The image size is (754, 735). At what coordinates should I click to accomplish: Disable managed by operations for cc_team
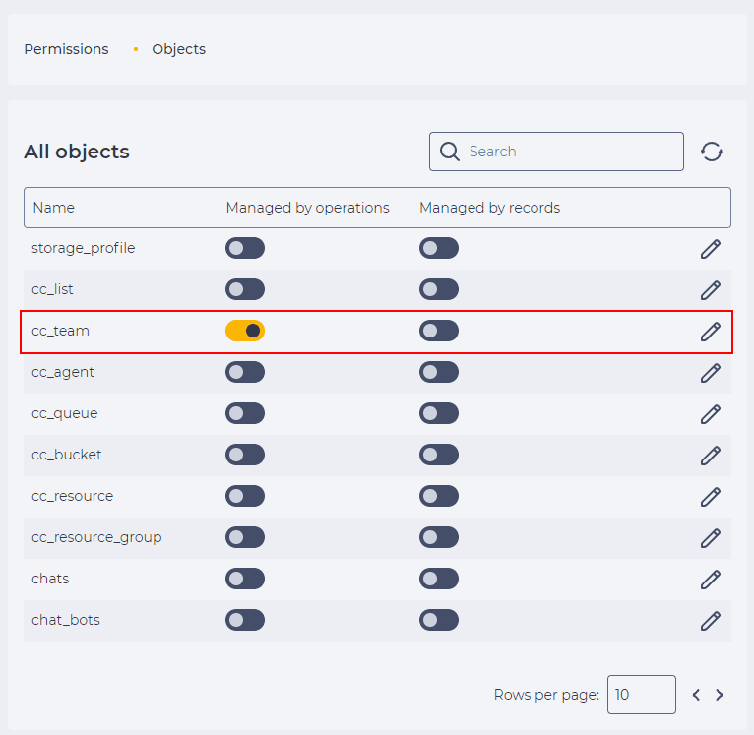pos(245,331)
